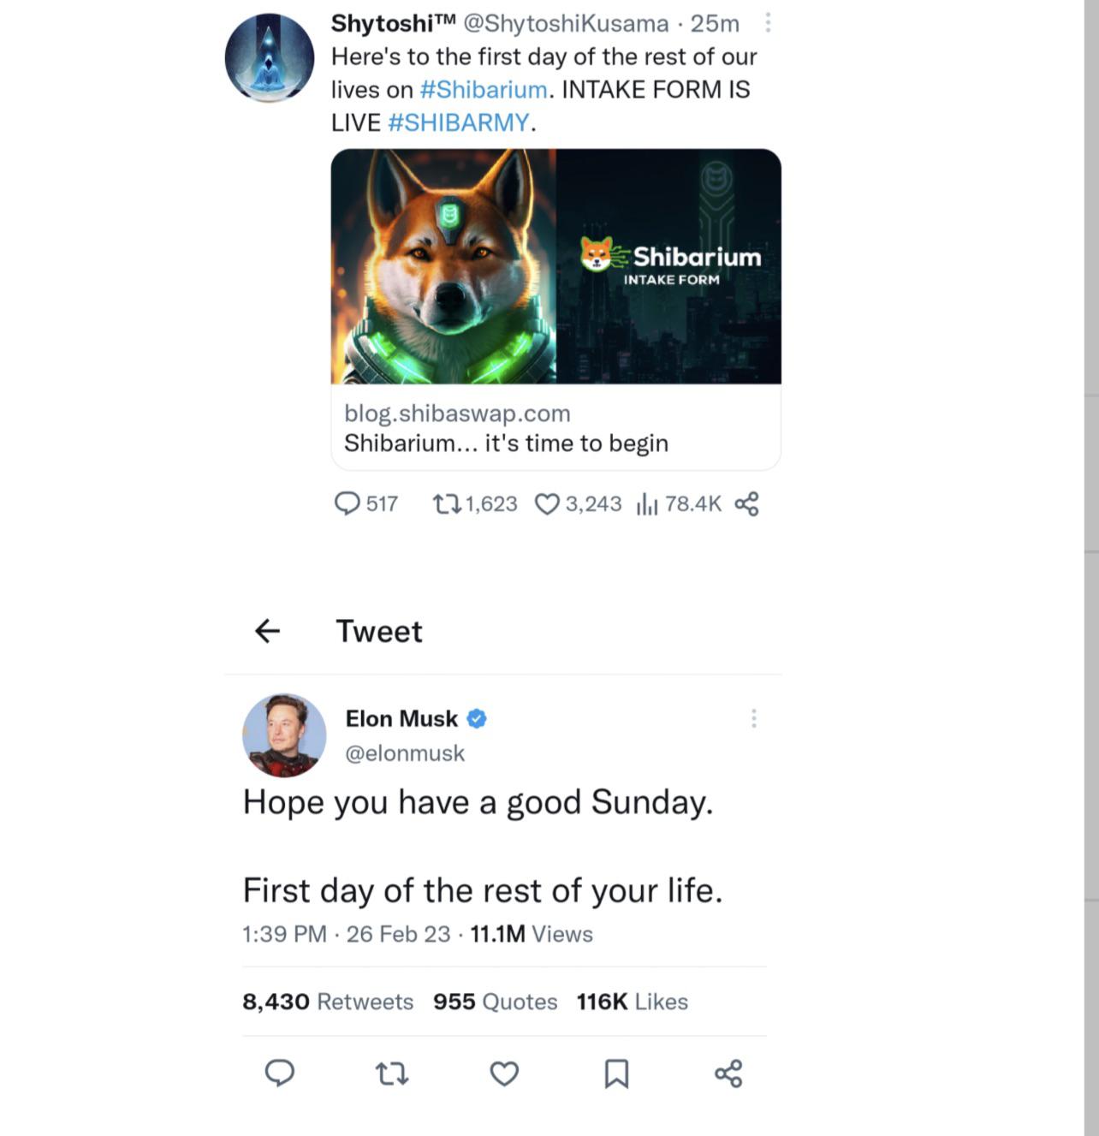
Task: Bookmark Elon Musk's tweet
Action: (616, 1074)
